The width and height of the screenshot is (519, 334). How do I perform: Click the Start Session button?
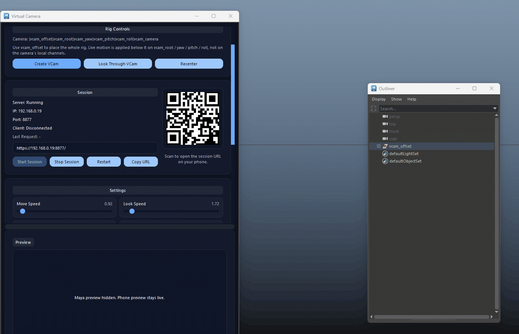(x=30, y=162)
